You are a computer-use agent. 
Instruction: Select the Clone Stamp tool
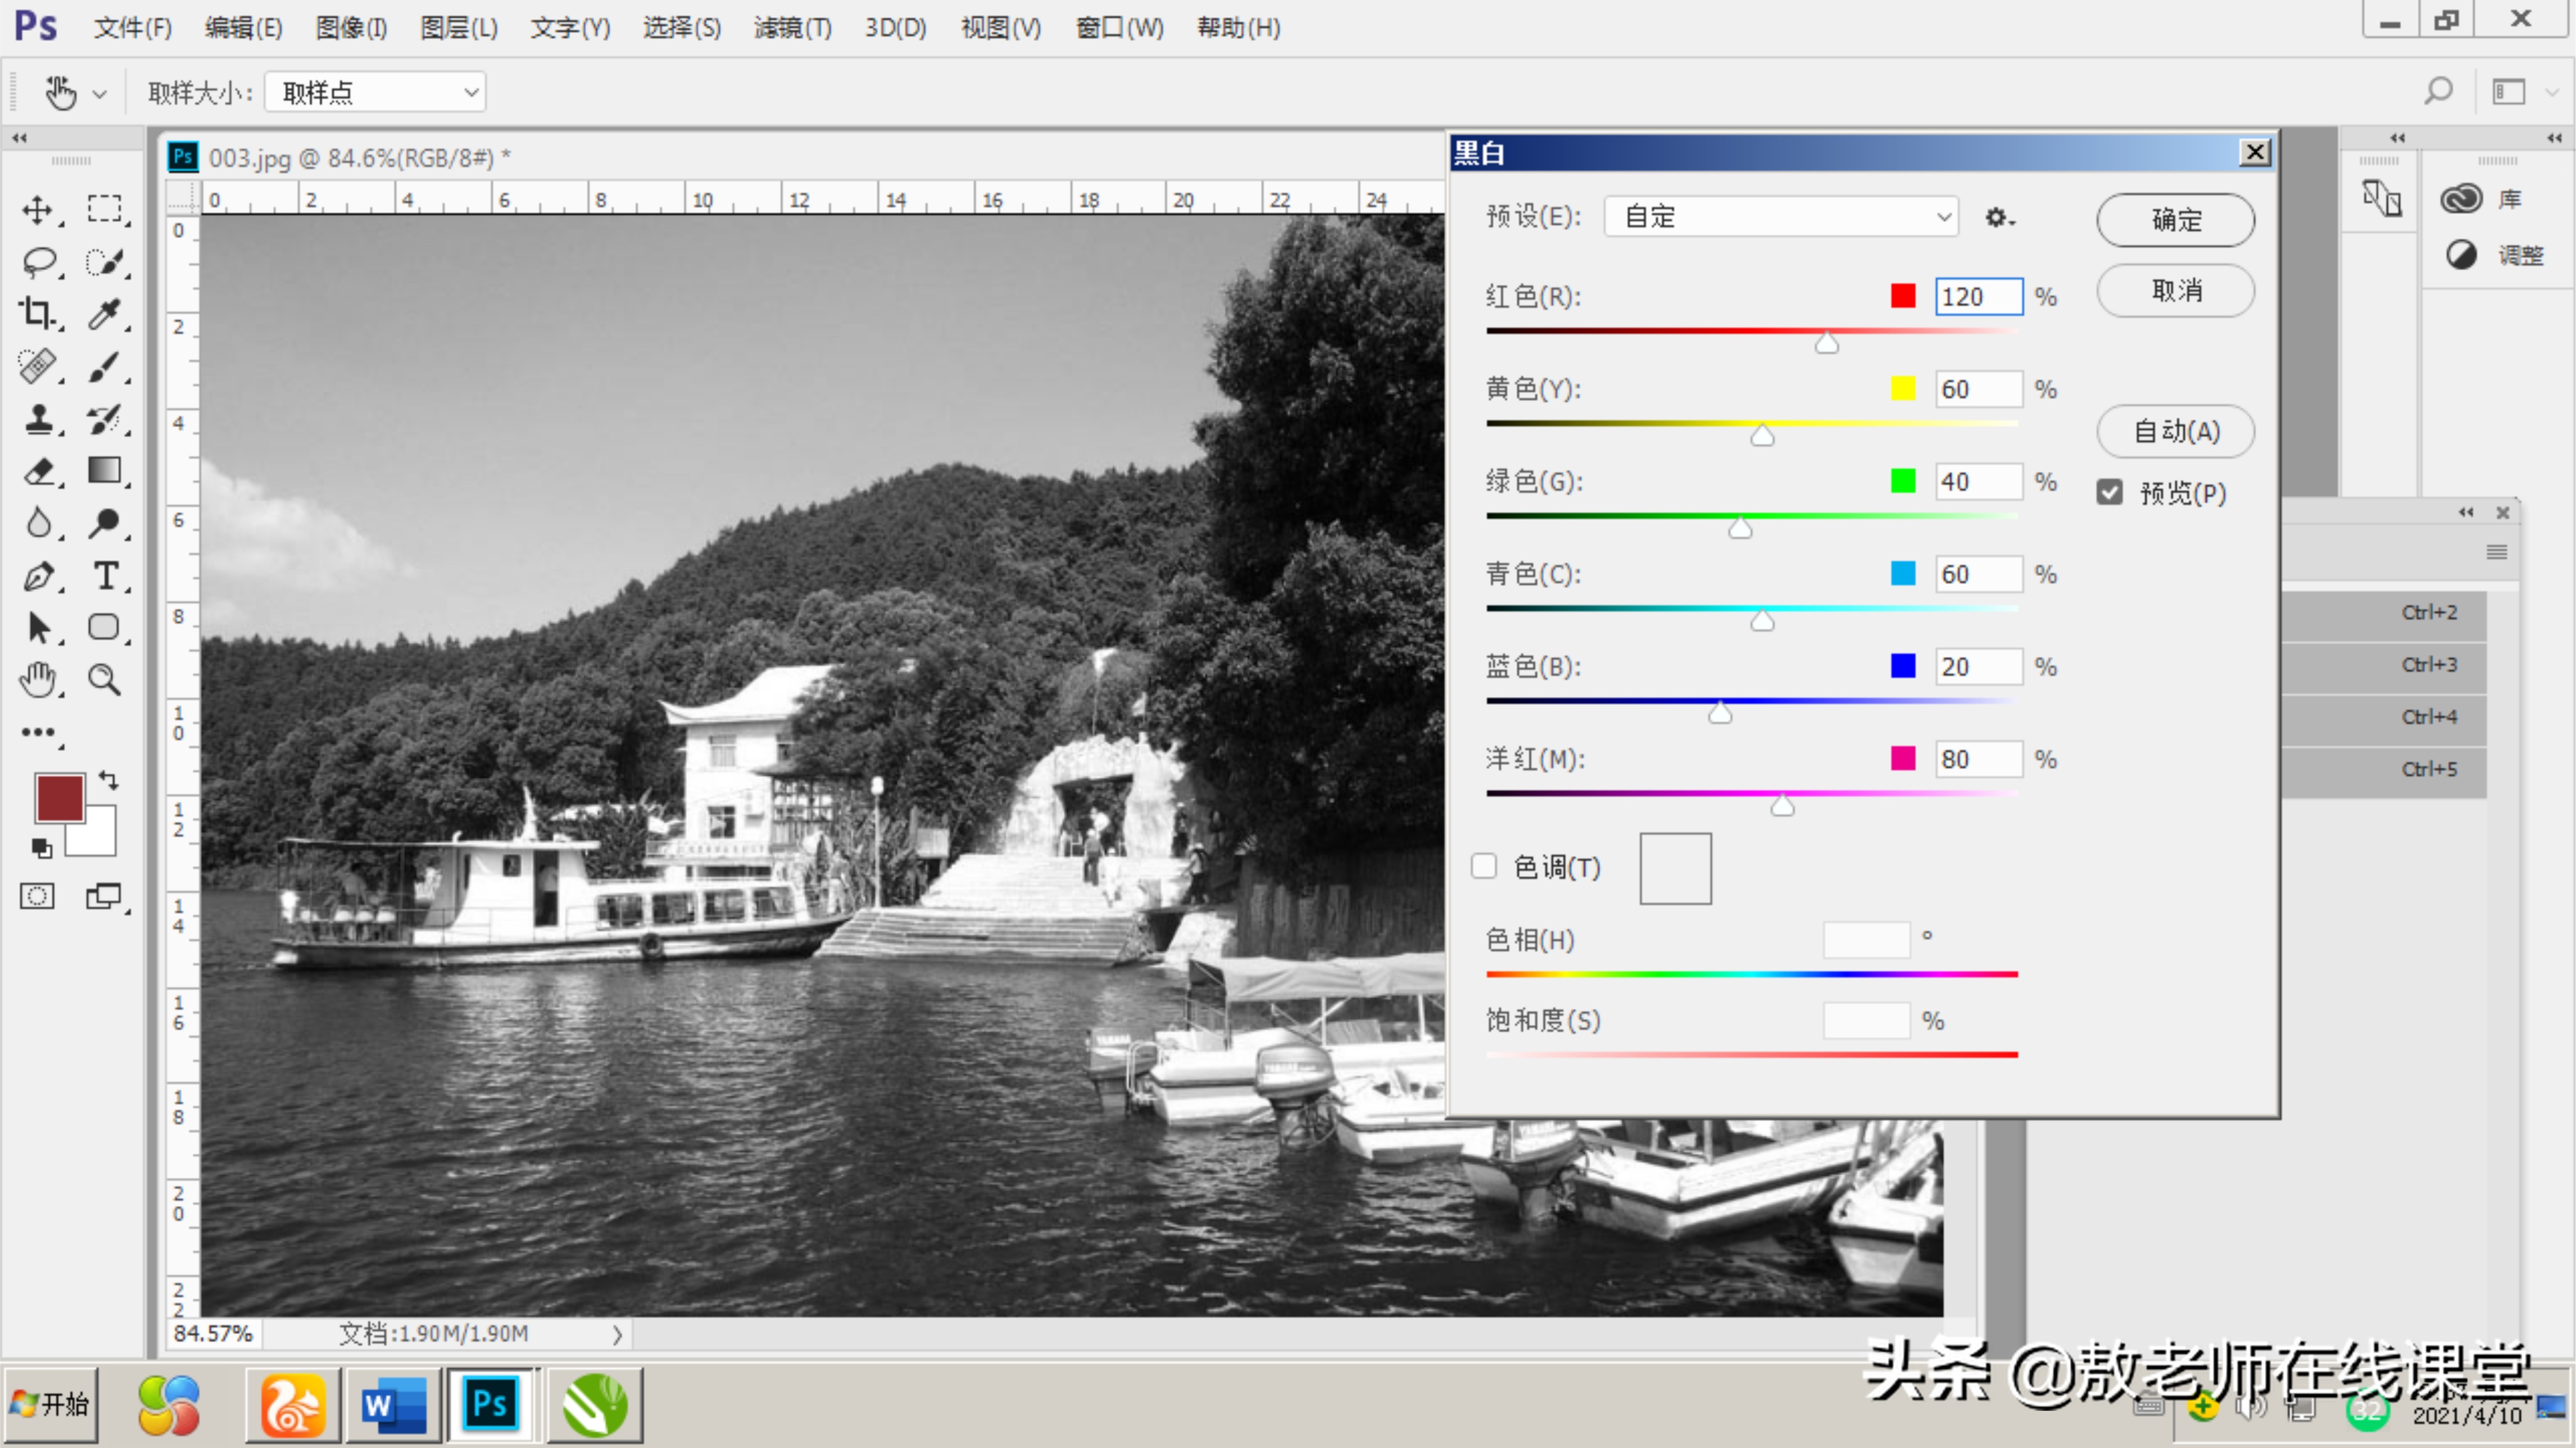[x=38, y=418]
